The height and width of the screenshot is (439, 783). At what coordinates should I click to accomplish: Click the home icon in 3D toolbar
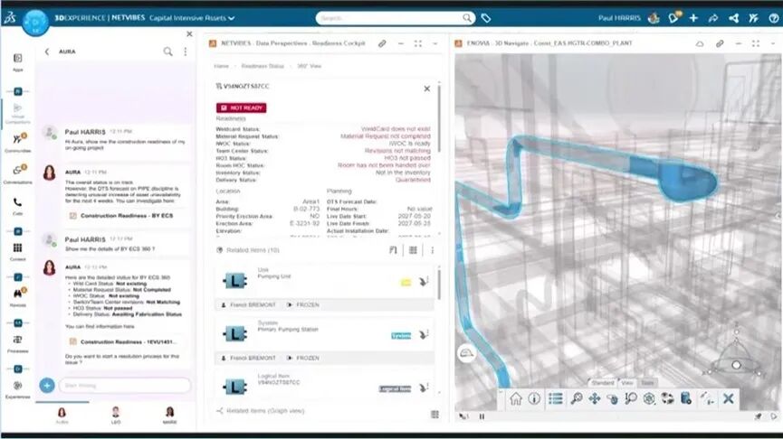pos(515,398)
